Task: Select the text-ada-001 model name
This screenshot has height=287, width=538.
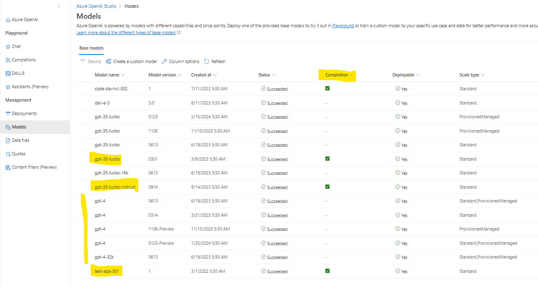Action: 107,271
